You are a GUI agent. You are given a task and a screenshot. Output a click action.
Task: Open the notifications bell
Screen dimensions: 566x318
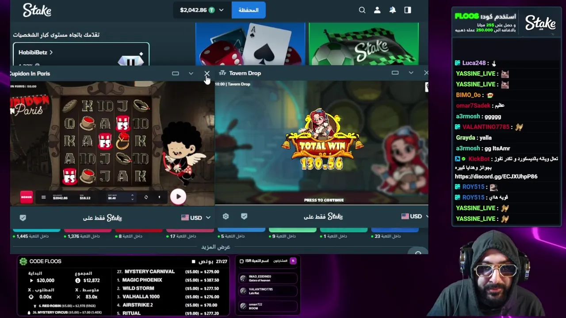pyautogui.click(x=392, y=10)
